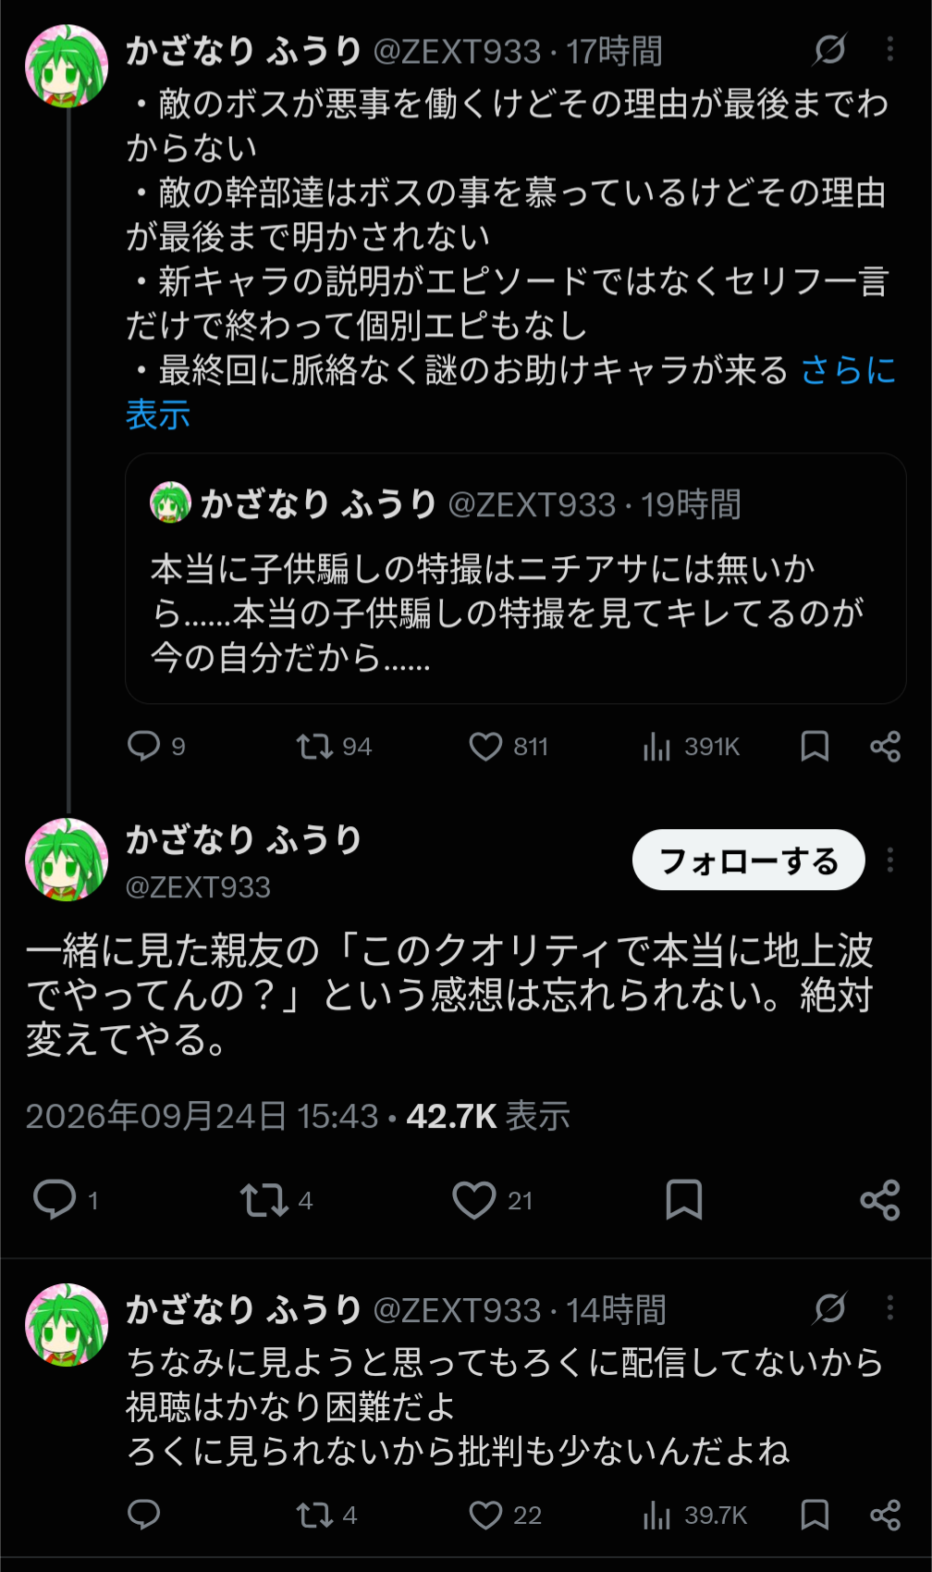The image size is (932, 1572).
Task: Bookmark the first tweet
Action: point(815,746)
